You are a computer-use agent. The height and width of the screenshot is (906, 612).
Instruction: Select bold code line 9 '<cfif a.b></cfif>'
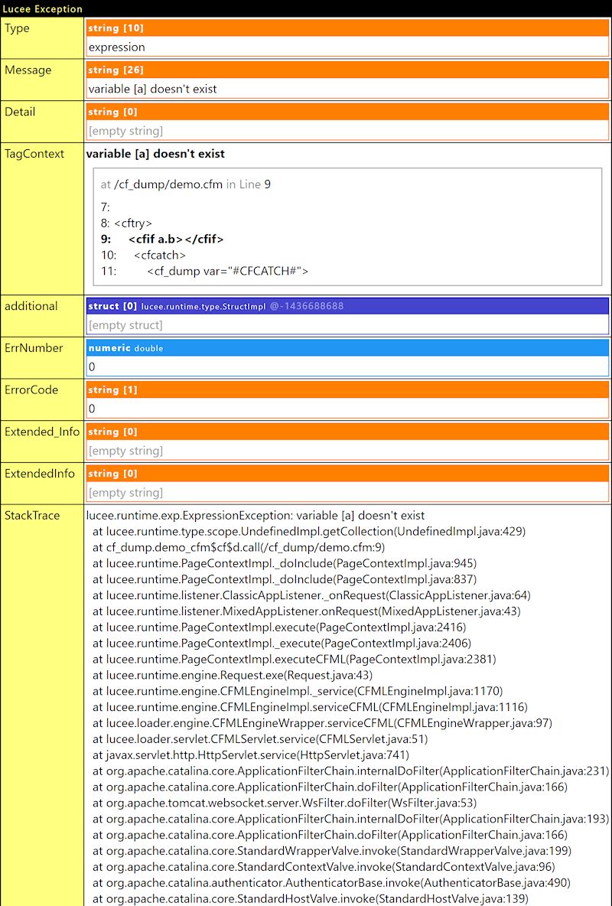pyautogui.click(x=162, y=240)
